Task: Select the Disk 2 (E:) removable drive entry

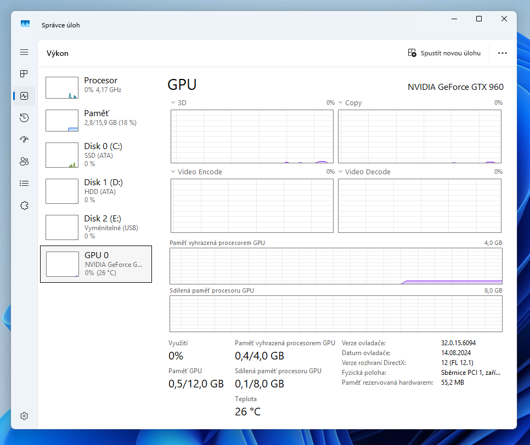Action: click(x=96, y=227)
